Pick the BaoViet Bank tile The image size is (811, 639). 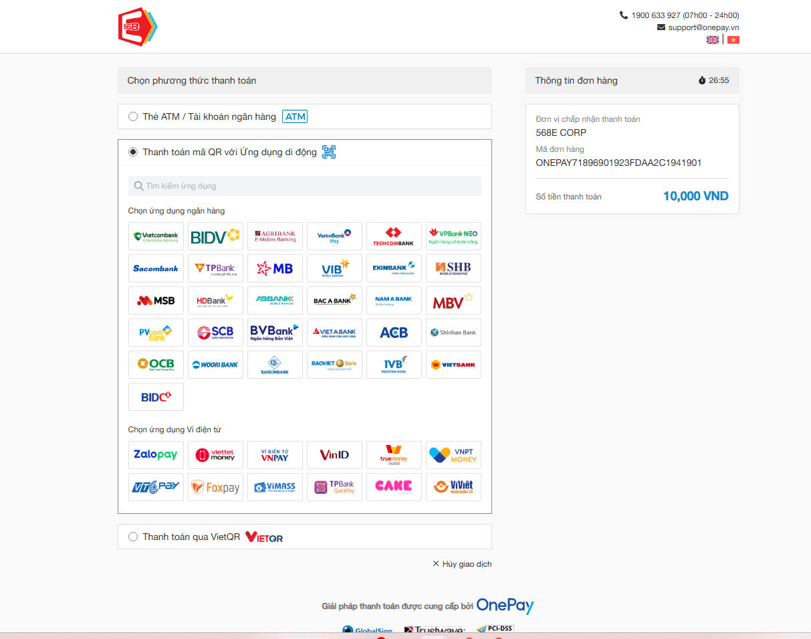[x=334, y=365]
